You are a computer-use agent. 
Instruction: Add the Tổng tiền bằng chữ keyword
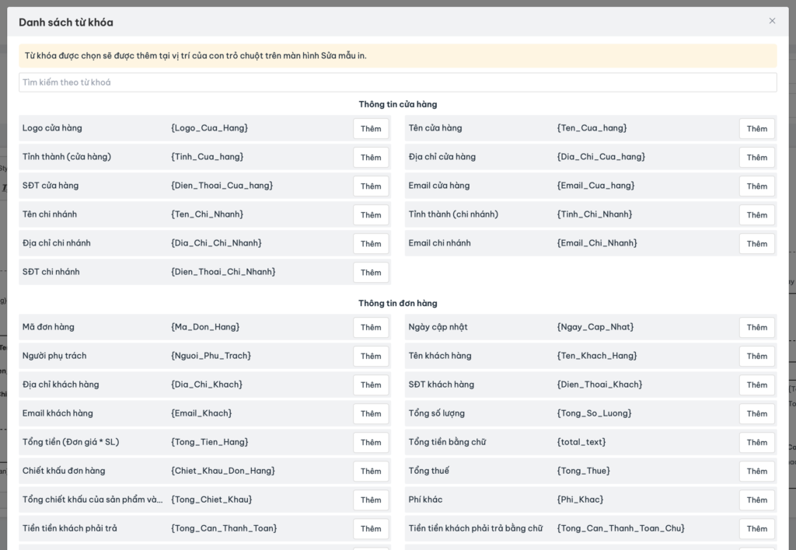[756, 443]
